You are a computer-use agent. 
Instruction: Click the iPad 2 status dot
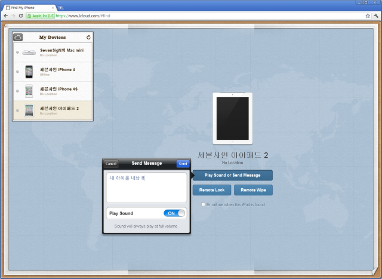coord(17,111)
